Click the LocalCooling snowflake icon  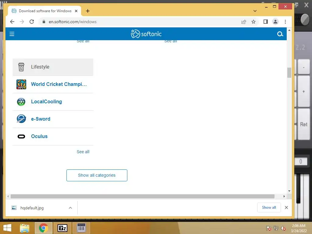click(x=21, y=102)
